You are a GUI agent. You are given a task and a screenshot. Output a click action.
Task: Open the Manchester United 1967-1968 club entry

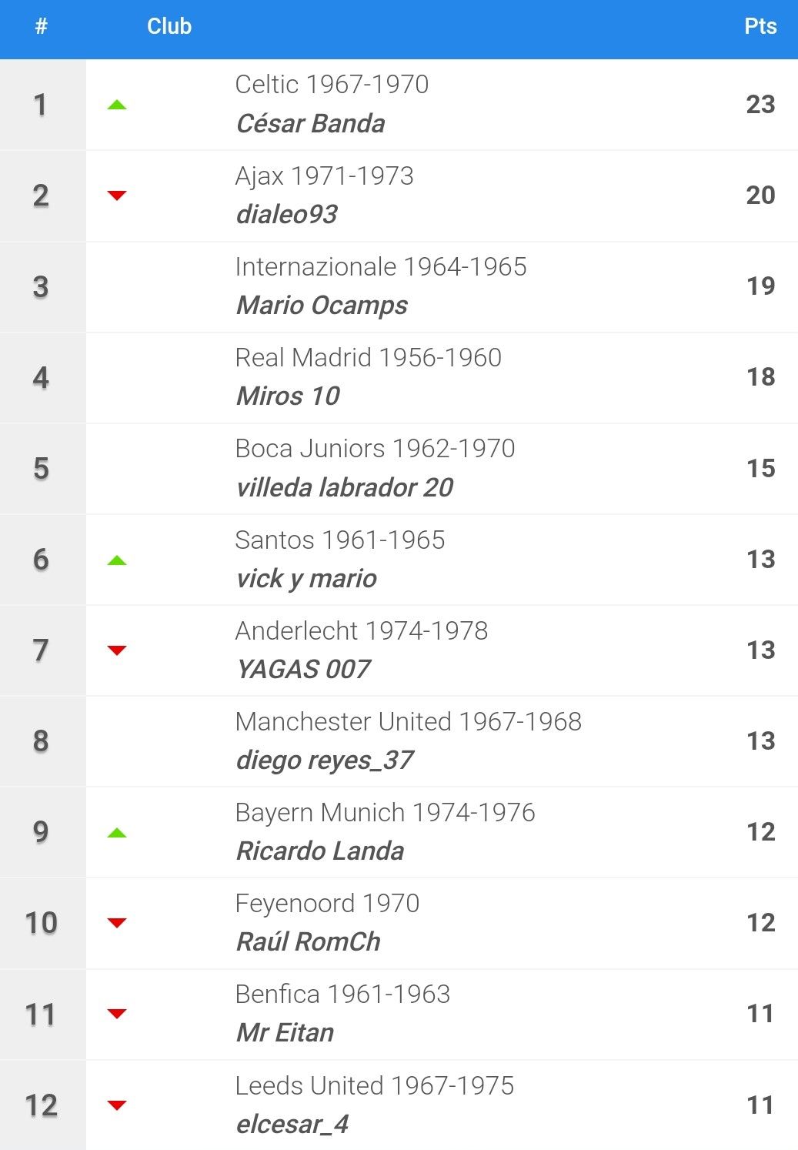409,721
